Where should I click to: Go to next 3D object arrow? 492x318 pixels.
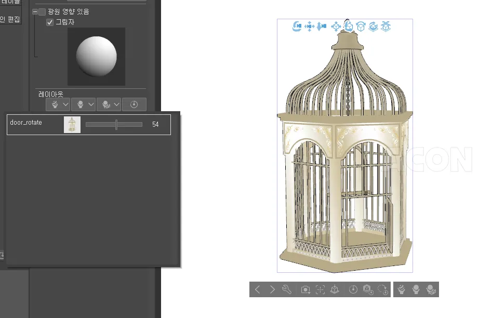pyautogui.click(x=272, y=289)
